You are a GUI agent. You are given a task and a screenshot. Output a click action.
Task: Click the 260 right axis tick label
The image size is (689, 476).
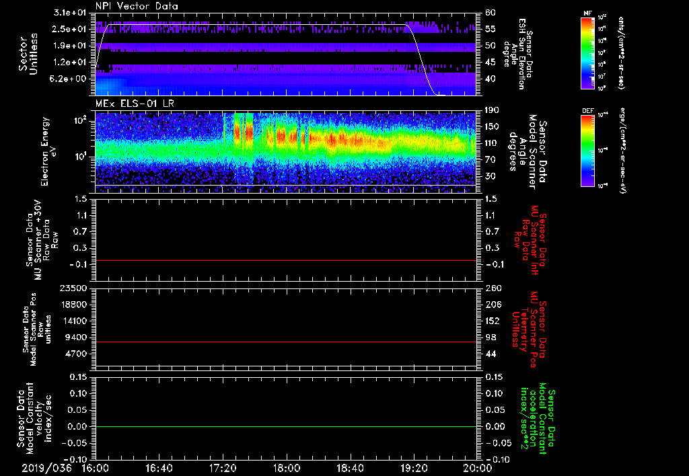tap(493, 288)
